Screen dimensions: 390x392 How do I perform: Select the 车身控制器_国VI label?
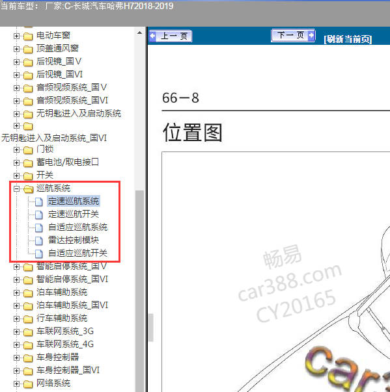(68, 370)
